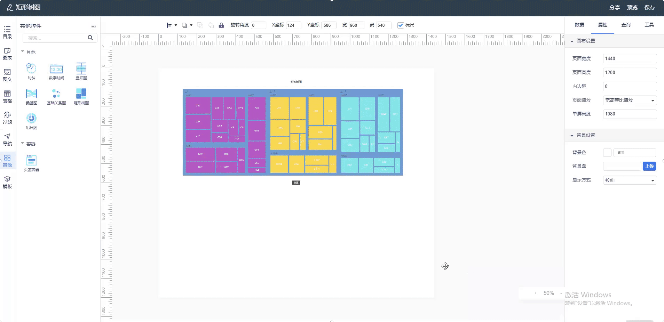
Task: Toggle the 标尺 ruler checkbox
Action: 401,25
